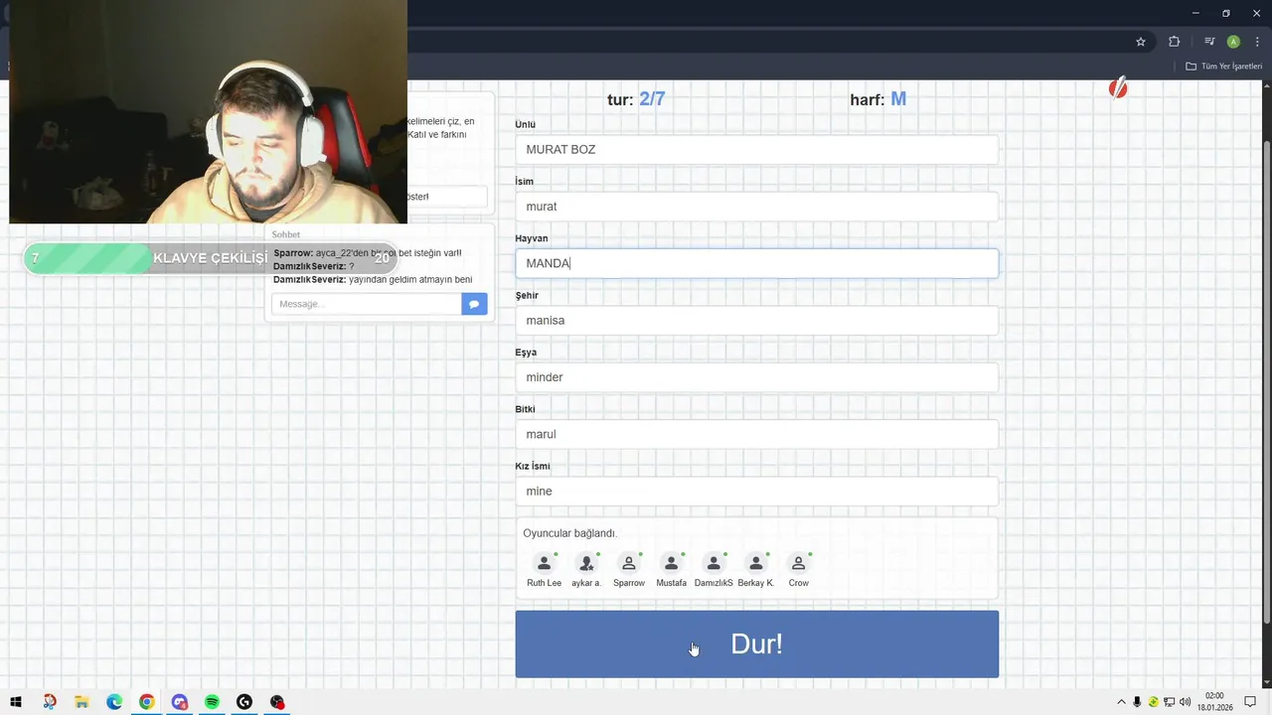Open clock showing 02:00
This screenshot has height=715, width=1272.
(x=1214, y=702)
